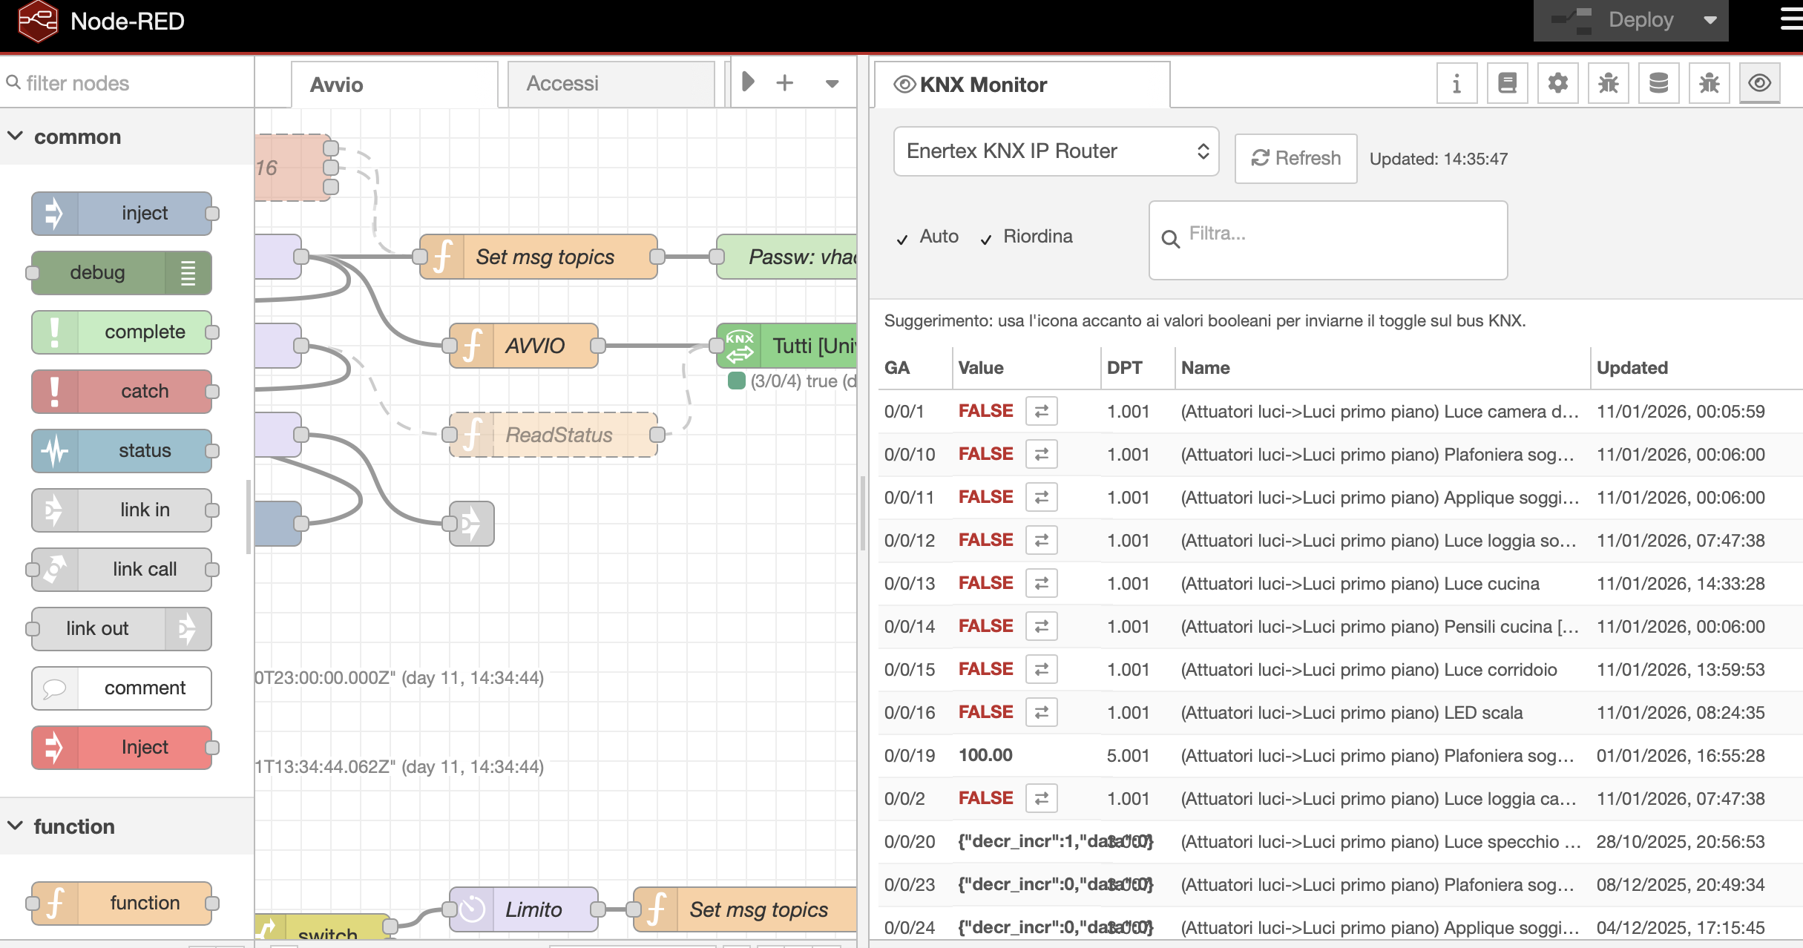
Task: Toggle value of address 0/0/1
Action: tap(1041, 411)
